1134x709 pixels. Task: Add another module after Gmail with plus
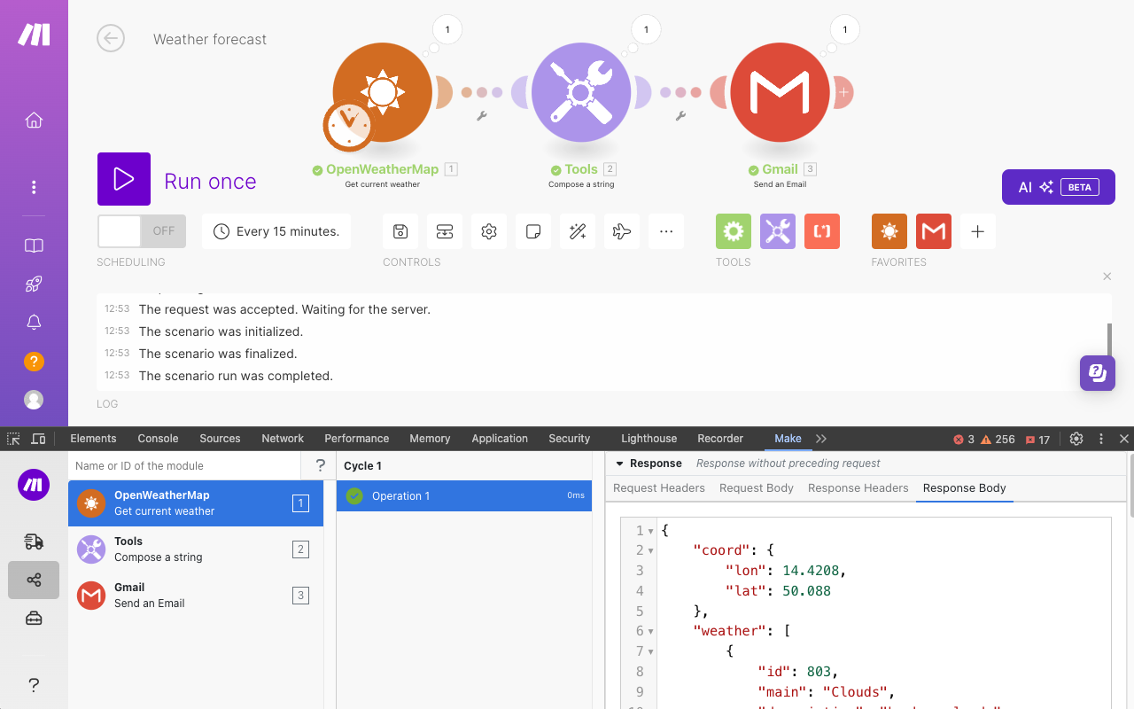point(843,91)
